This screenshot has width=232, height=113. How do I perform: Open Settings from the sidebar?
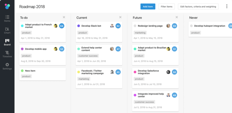7,66
